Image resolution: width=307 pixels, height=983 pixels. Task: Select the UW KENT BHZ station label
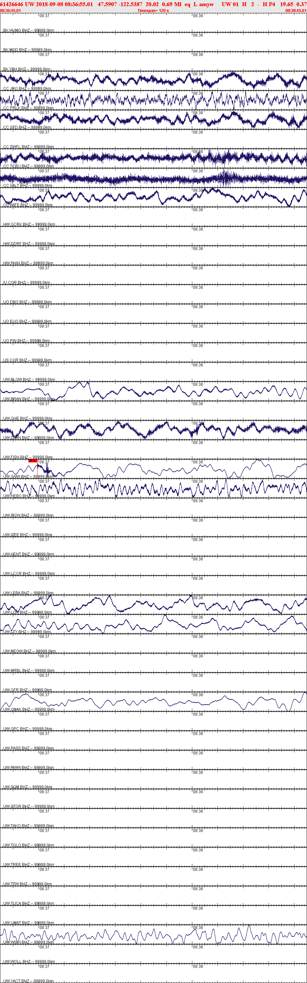[x=29, y=555]
